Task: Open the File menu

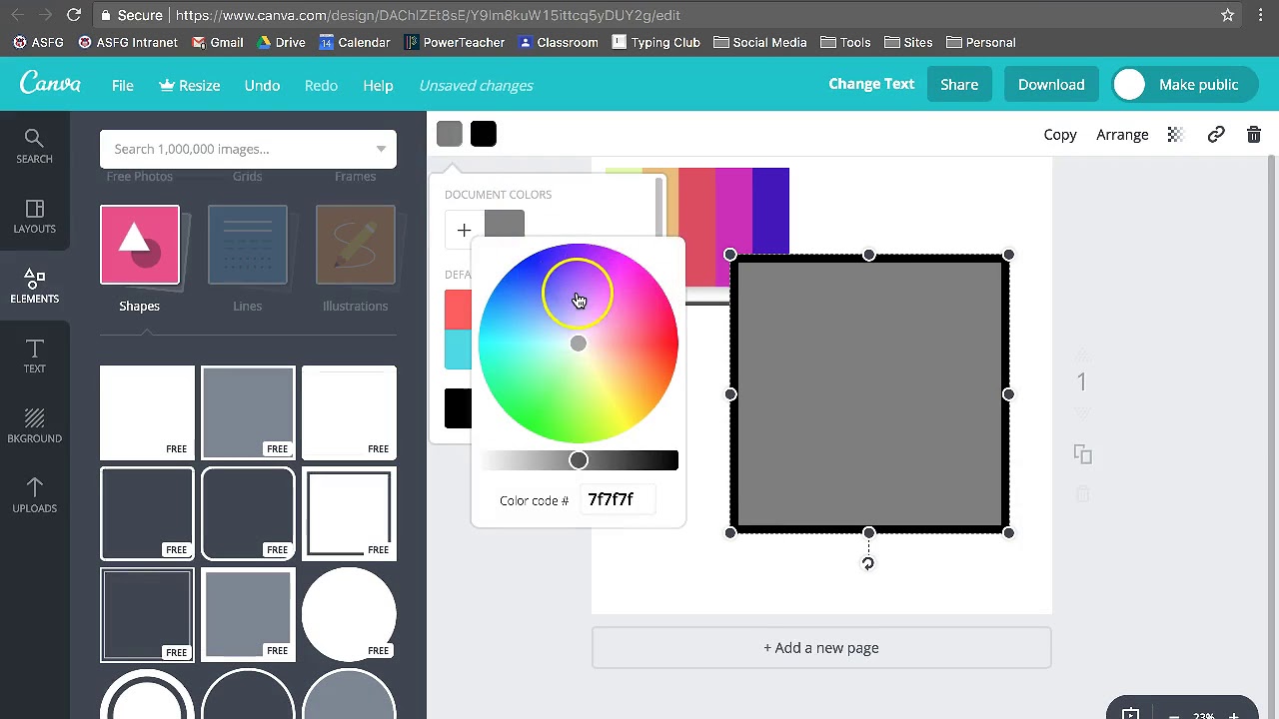Action: [123, 85]
